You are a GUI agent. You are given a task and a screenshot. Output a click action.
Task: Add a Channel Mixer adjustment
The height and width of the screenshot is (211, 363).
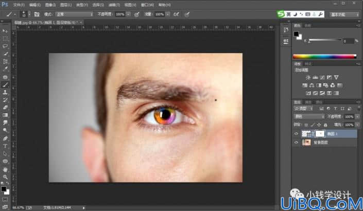[x=333, y=85]
